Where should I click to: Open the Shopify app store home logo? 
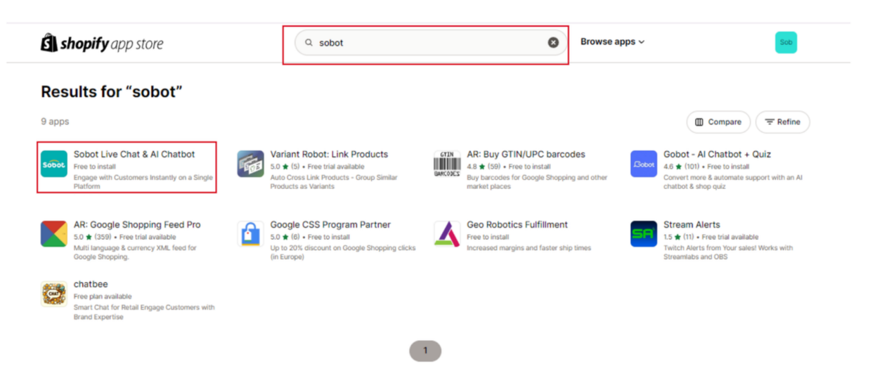click(102, 44)
